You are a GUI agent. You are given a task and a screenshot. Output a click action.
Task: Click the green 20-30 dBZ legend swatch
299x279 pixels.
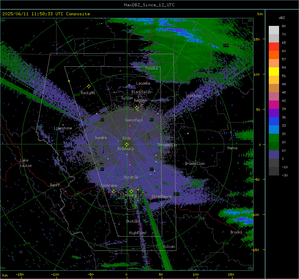[x=274, y=138]
